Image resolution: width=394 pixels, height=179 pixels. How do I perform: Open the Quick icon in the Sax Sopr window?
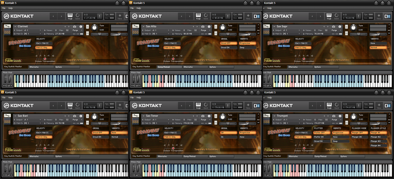click(x=337, y=16)
